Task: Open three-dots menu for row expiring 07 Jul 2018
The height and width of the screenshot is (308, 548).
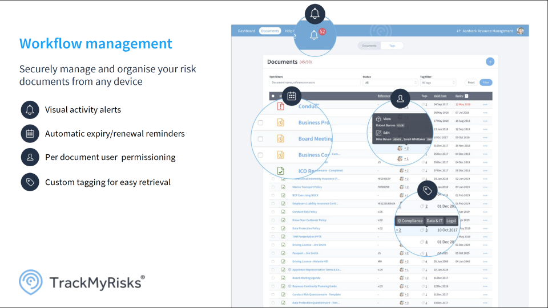Action: click(485, 113)
